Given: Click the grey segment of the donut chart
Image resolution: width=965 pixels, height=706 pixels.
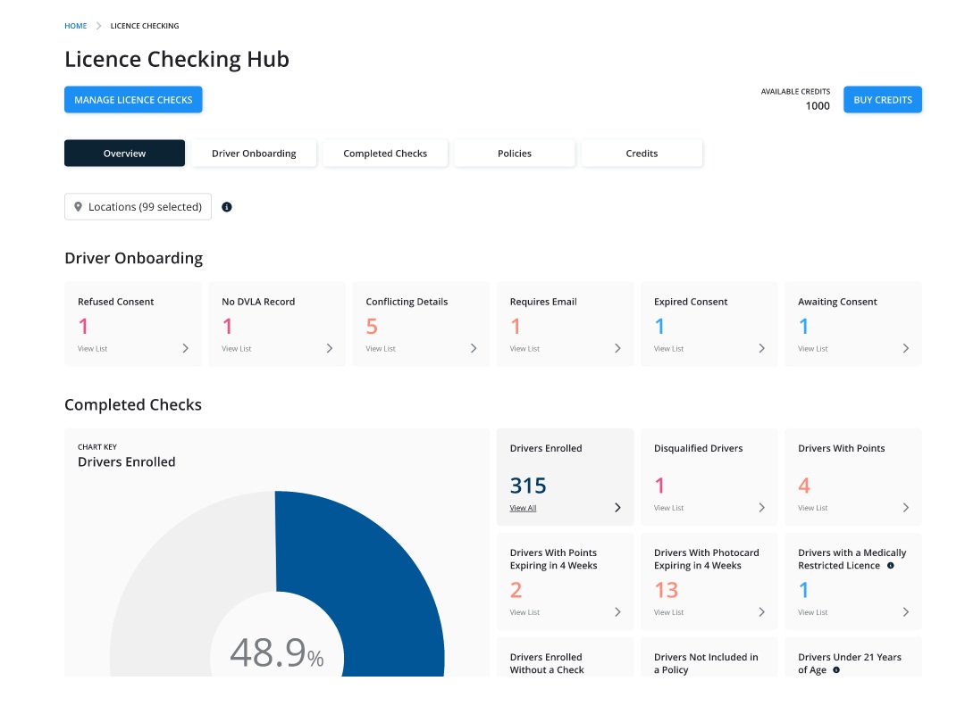Looking at the screenshot, I should [179, 585].
